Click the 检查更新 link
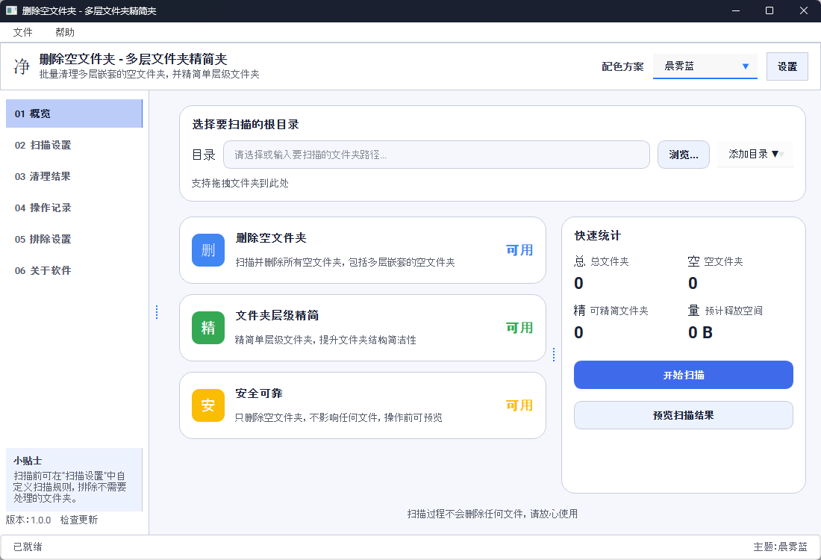Screen dimensions: 821x560 79,520
